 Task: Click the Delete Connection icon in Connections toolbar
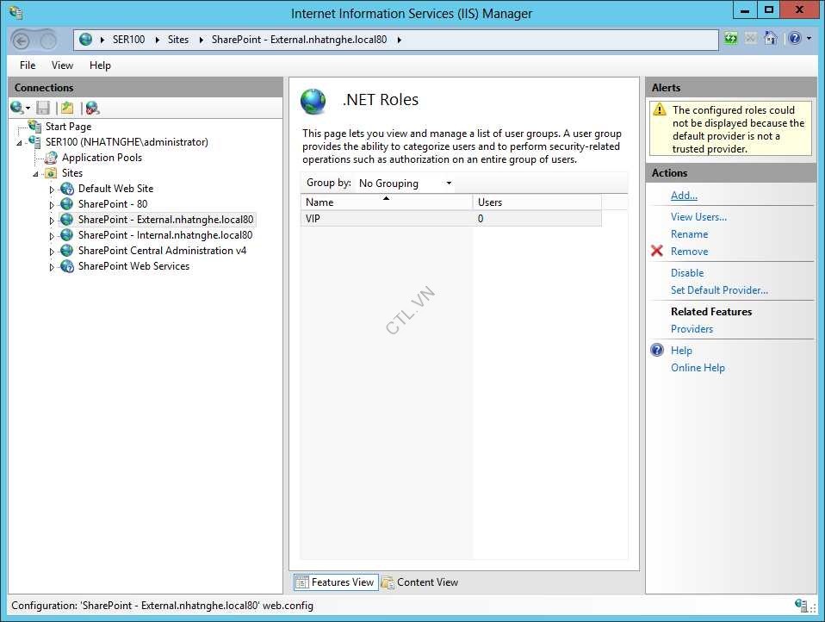point(92,108)
